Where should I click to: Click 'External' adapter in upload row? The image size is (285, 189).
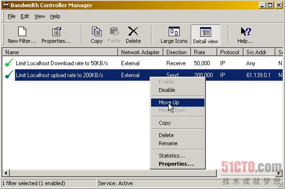point(130,75)
